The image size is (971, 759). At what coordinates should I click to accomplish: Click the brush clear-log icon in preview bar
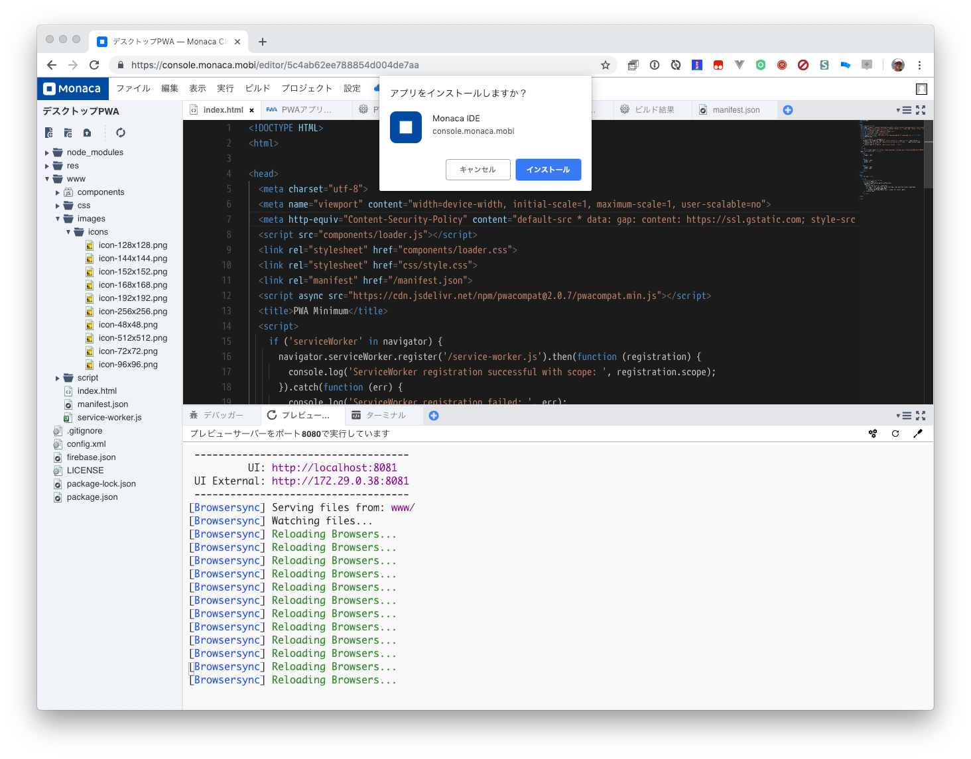(918, 434)
